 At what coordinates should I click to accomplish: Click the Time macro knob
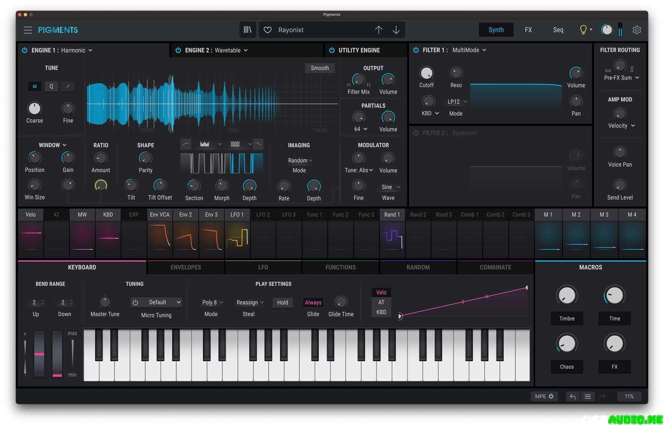tap(614, 295)
